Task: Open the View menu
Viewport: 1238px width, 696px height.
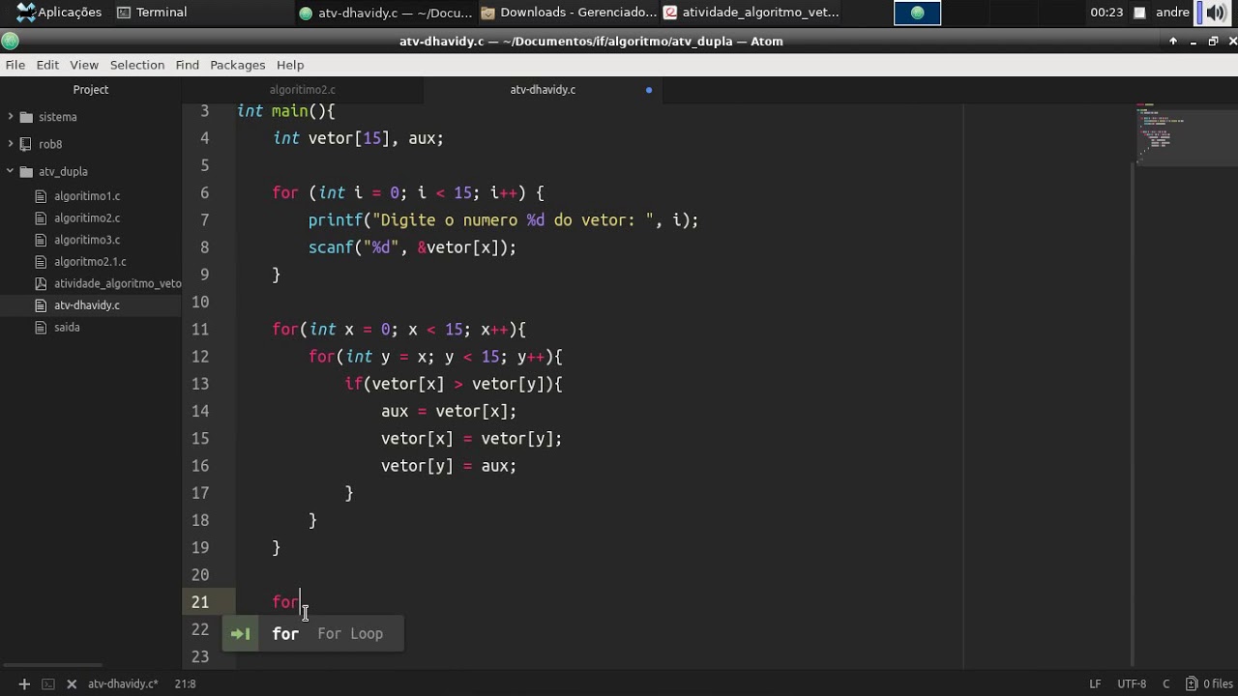Action: click(x=84, y=65)
